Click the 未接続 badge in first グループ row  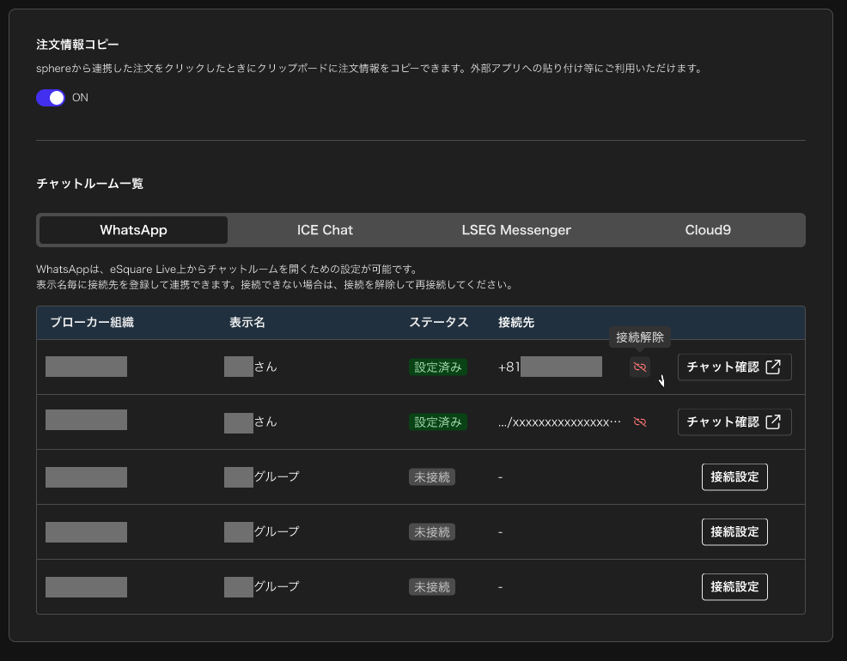(x=432, y=477)
